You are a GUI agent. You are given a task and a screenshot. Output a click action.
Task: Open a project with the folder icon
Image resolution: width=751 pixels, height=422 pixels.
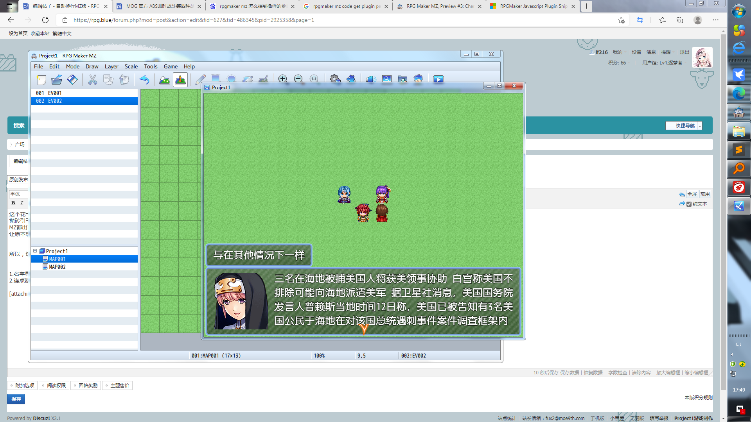click(57, 80)
